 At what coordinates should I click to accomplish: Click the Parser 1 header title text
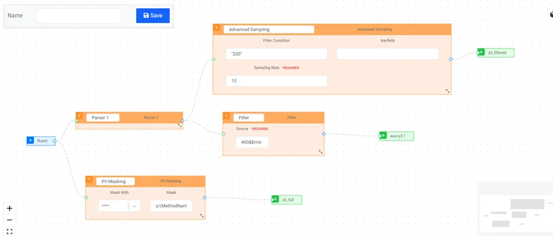point(150,118)
